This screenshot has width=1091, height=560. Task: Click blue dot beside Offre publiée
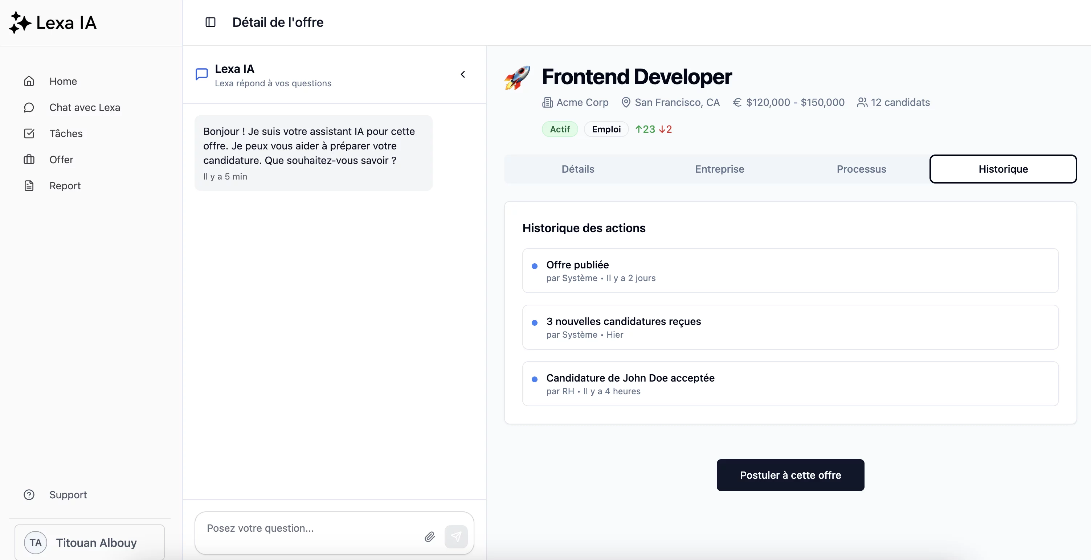[x=535, y=266]
